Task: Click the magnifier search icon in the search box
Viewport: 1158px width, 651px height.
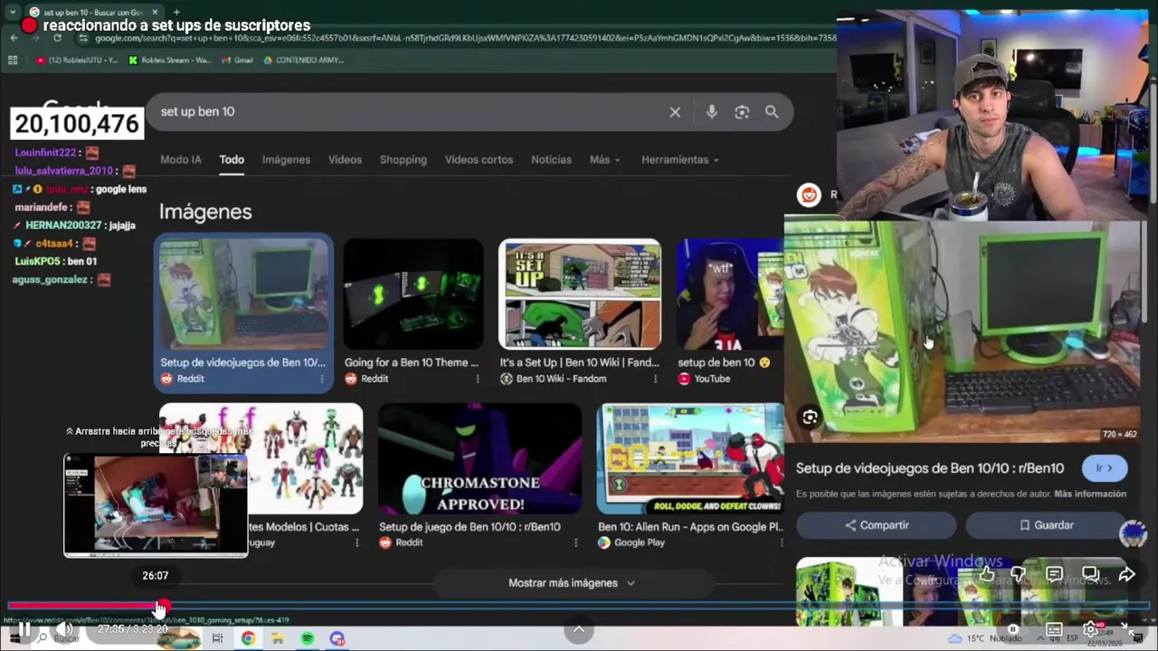Action: 772,112
